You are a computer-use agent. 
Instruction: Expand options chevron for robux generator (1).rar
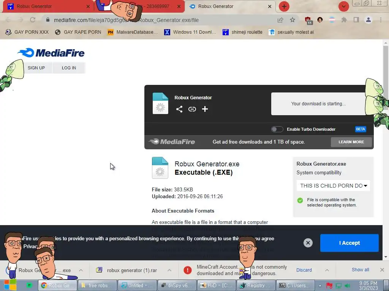(169, 270)
